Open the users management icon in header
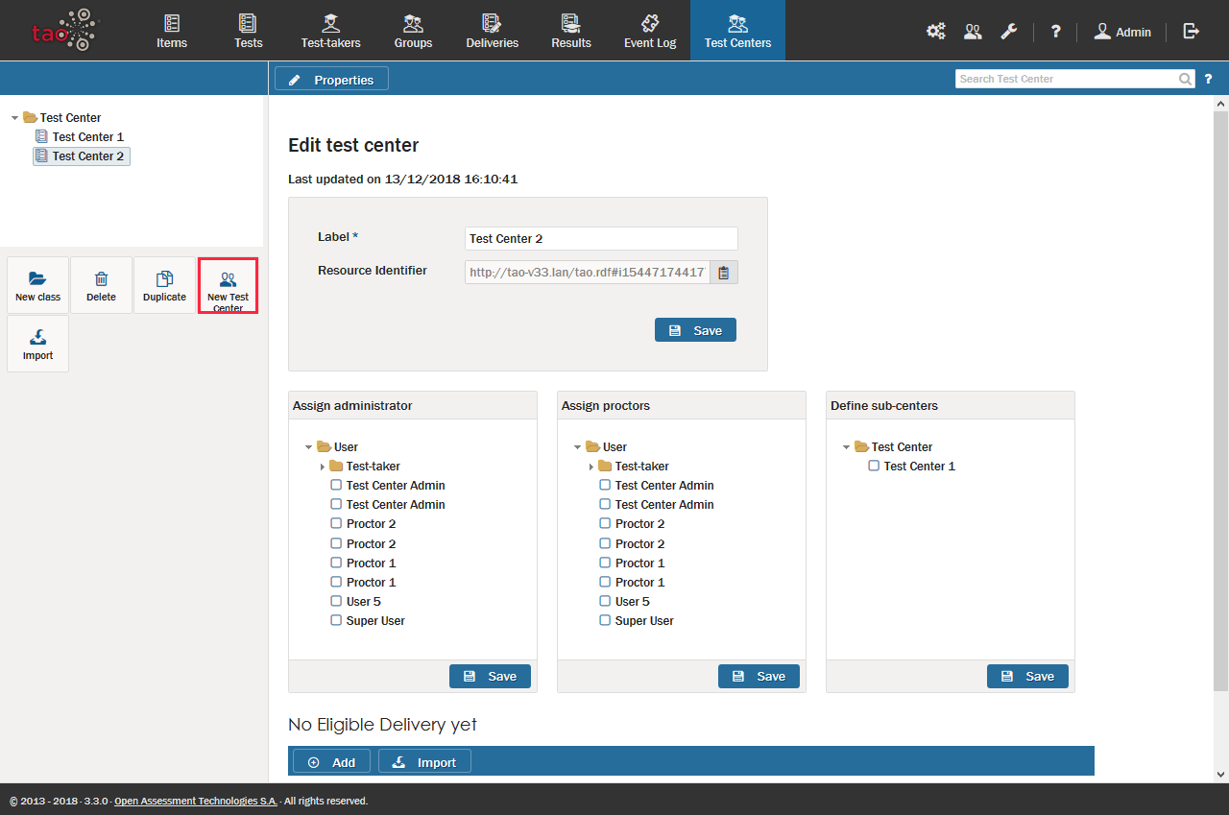 (x=973, y=32)
